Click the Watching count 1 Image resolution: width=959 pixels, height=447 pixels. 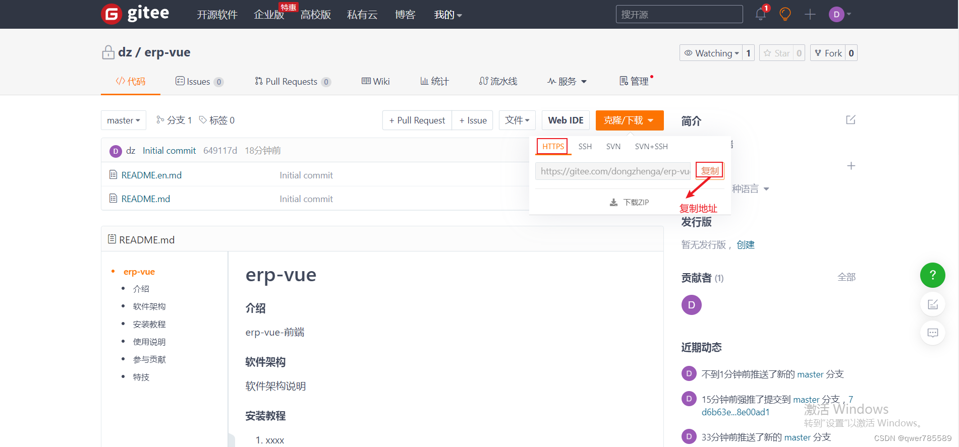click(749, 53)
